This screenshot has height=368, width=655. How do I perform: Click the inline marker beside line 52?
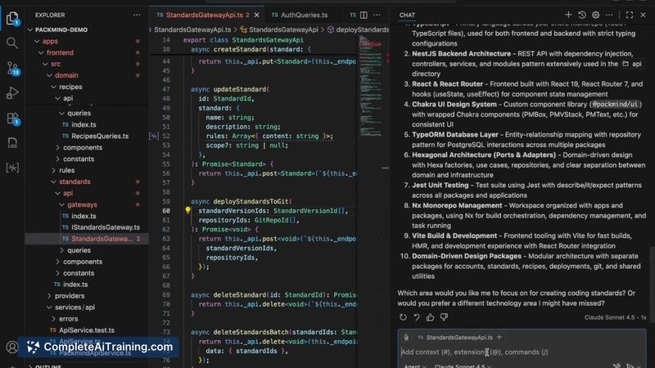(x=154, y=136)
